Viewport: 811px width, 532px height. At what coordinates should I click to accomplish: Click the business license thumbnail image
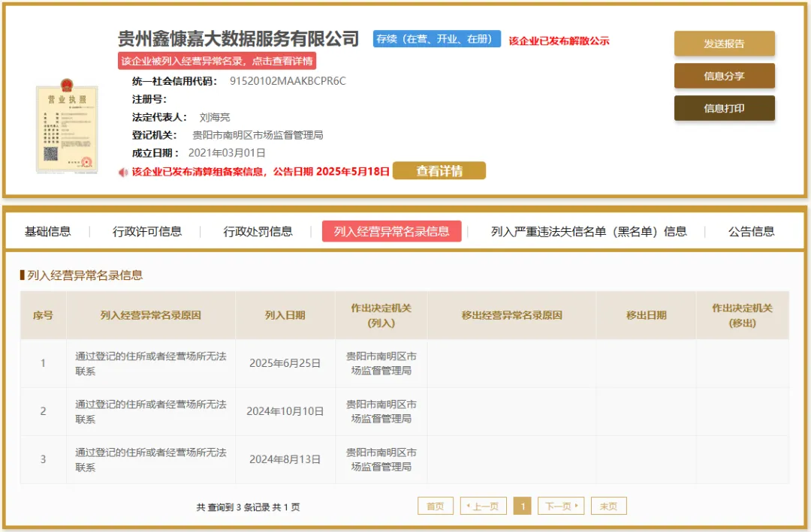(66, 129)
